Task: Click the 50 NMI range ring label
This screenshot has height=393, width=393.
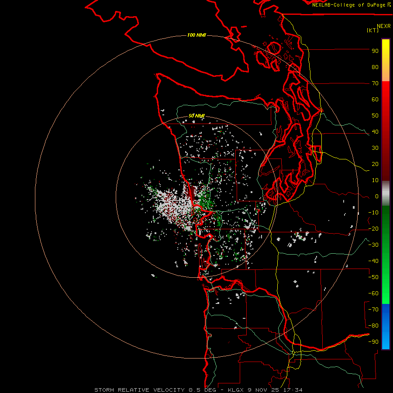Action: [196, 116]
